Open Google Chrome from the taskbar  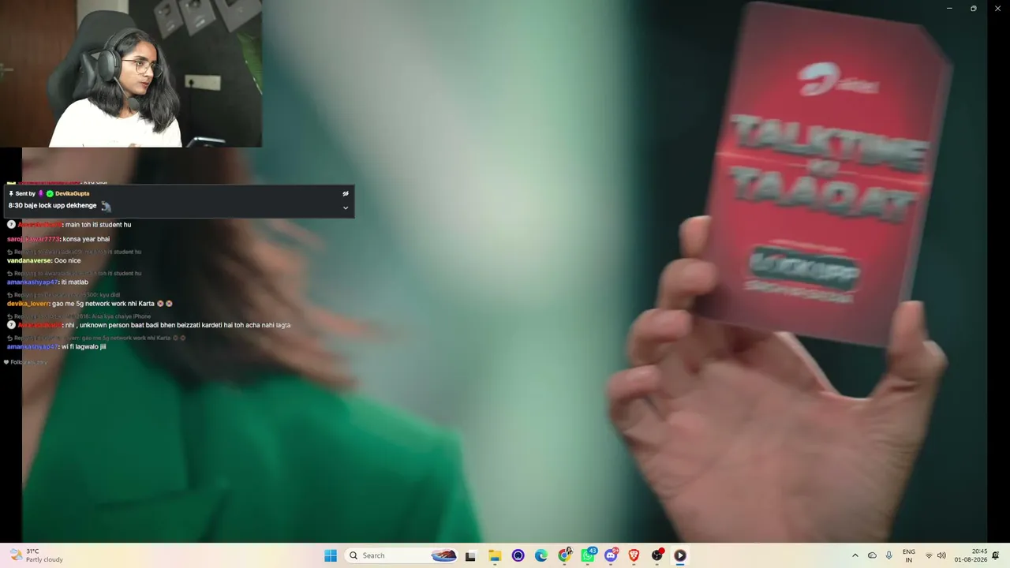click(x=564, y=555)
